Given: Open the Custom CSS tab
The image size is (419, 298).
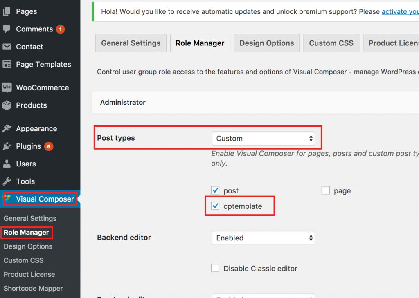Looking at the screenshot, I should (331, 43).
